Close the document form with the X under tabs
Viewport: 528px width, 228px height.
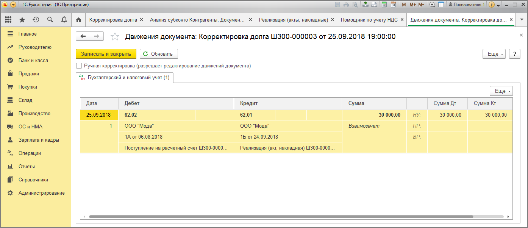[x=521, y=35]
